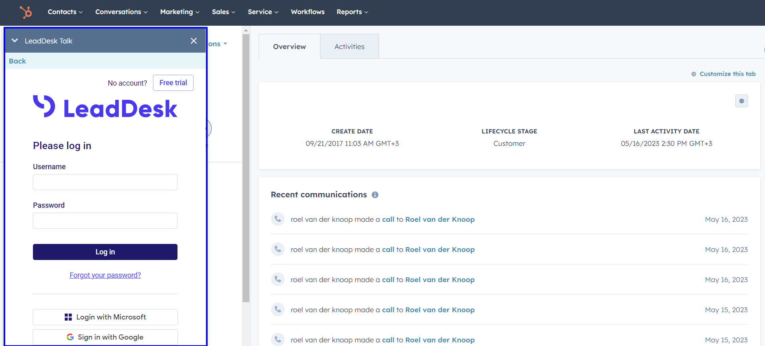The width and height of the screenshot is (765, 346).
Task: Click the Recent communications info icon
Action: click(x=375, y=195)
